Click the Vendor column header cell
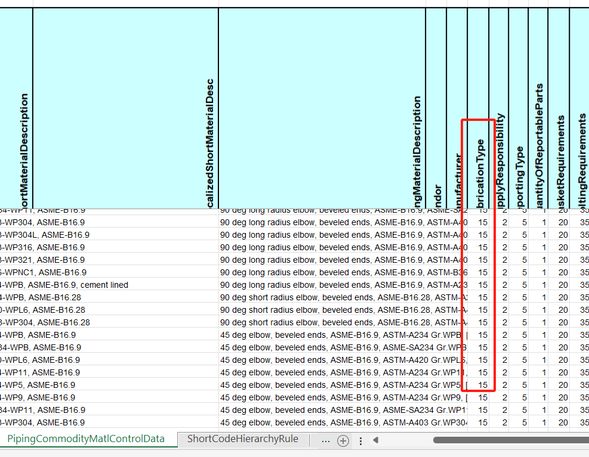 click(x=436, y=108)
